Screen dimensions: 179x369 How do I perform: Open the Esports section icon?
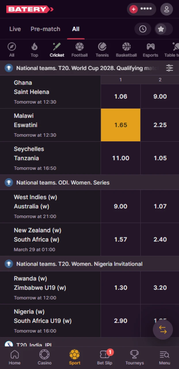click(150, 48)
